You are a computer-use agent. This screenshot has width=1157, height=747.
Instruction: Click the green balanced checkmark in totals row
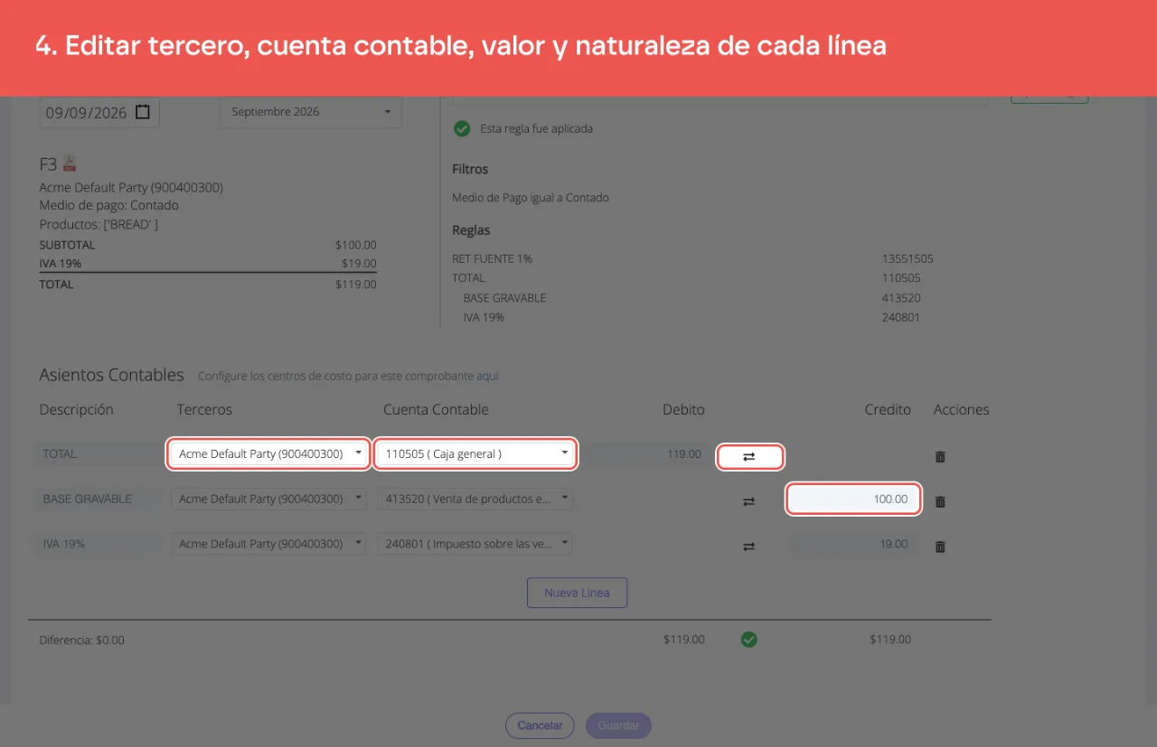coord(748,640)
